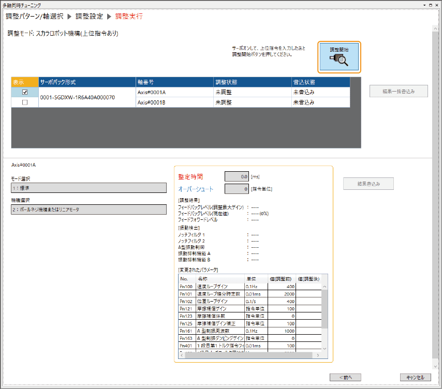The width and height of the screenshot is (442, 389).
Task: Go back with the ＜前へ button
Action: click(x=345, y=377)
